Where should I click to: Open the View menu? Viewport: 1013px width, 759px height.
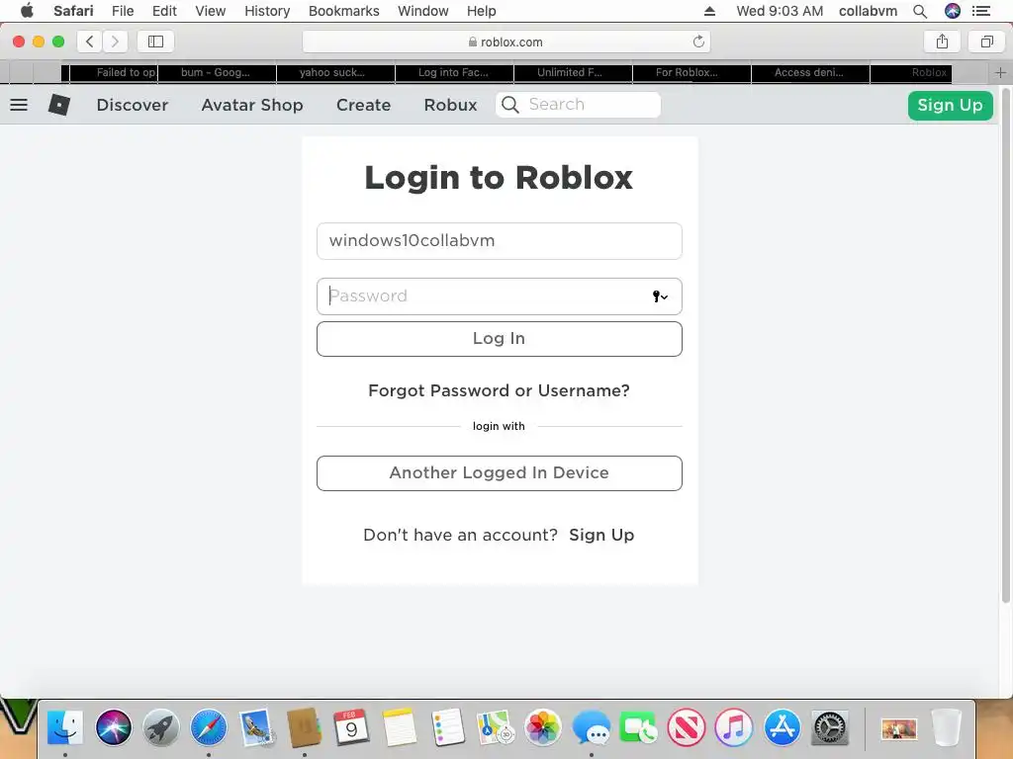211,11
